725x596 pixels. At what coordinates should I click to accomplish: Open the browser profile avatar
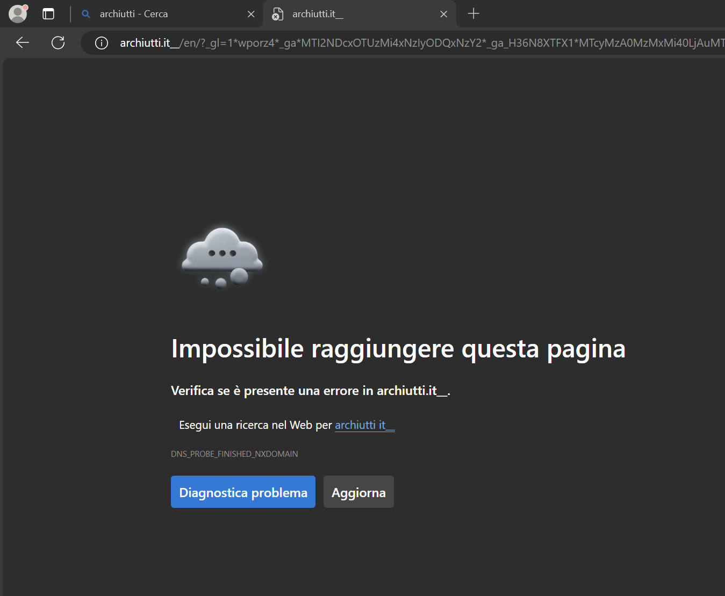pyautogui.click(x=18, y=14)
